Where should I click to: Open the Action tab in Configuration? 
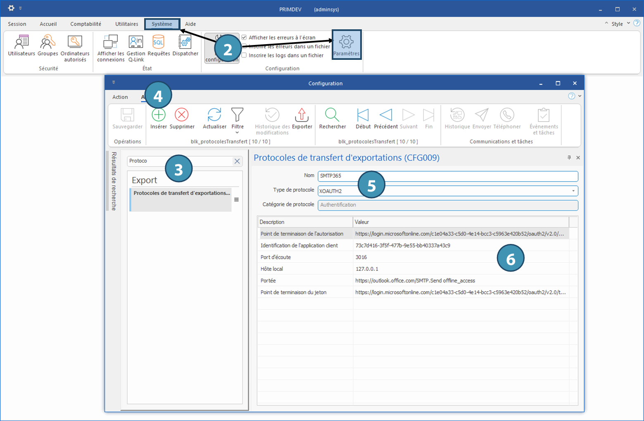coord(120,97)
